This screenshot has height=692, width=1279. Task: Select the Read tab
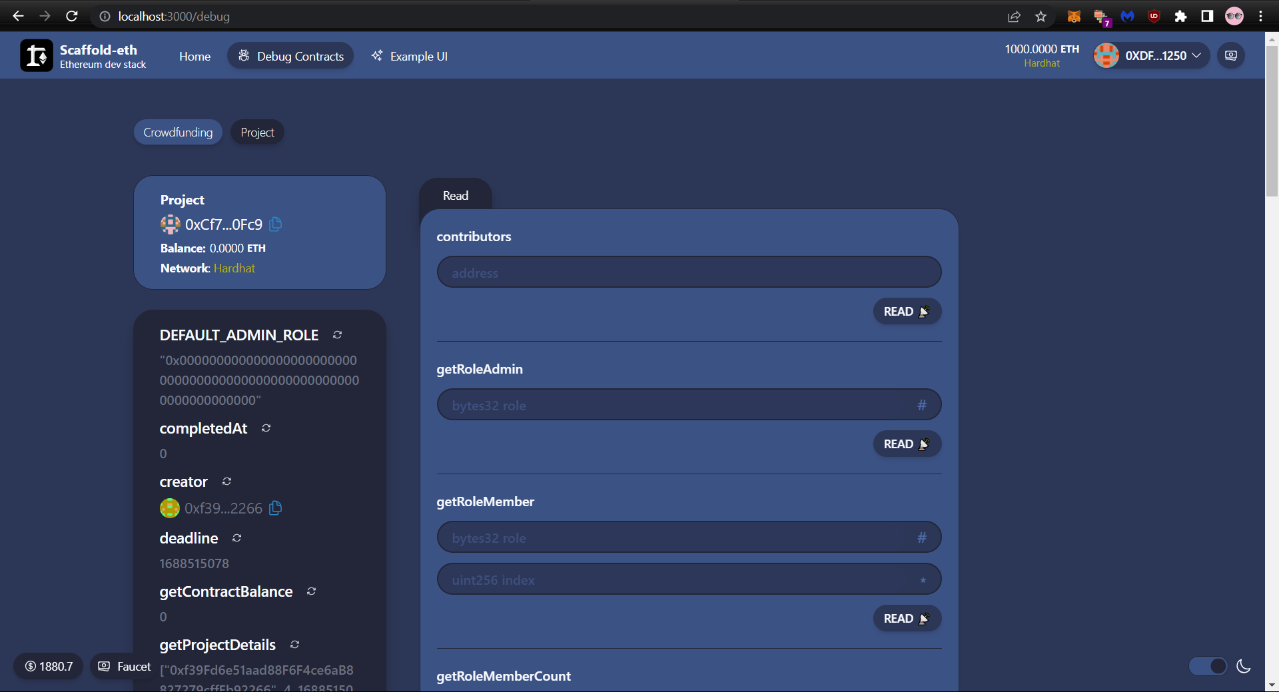click(455, 195)
